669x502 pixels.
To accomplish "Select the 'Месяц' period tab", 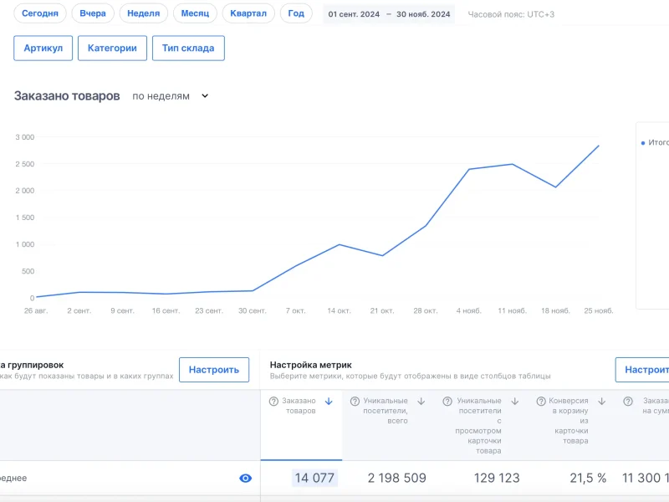I will [x=195, y=13].
